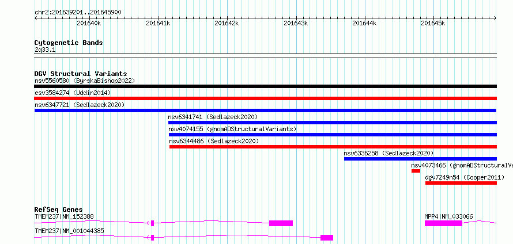Click the large TMEM237 NM_152388 exon block
Image resolution: width=513 pixels, height=244 pixels.
pyautogui.click(x=281, y=223)
